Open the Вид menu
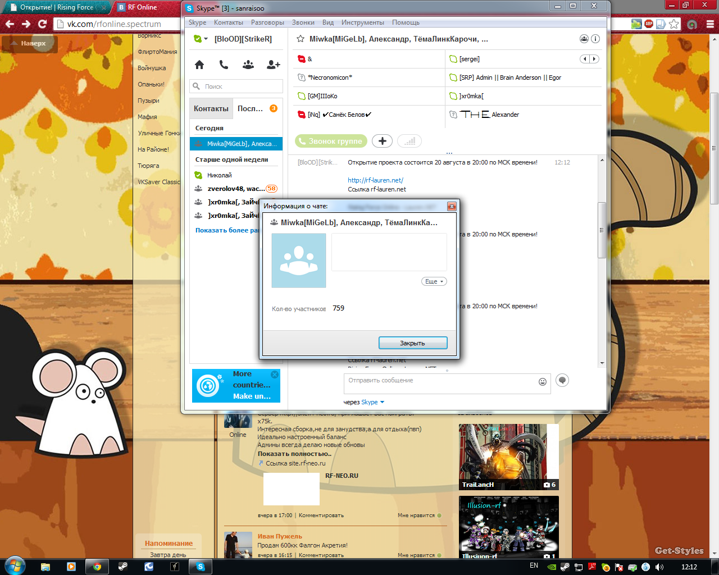This screenshot has width=719, height=575. [x=328, y=22]
